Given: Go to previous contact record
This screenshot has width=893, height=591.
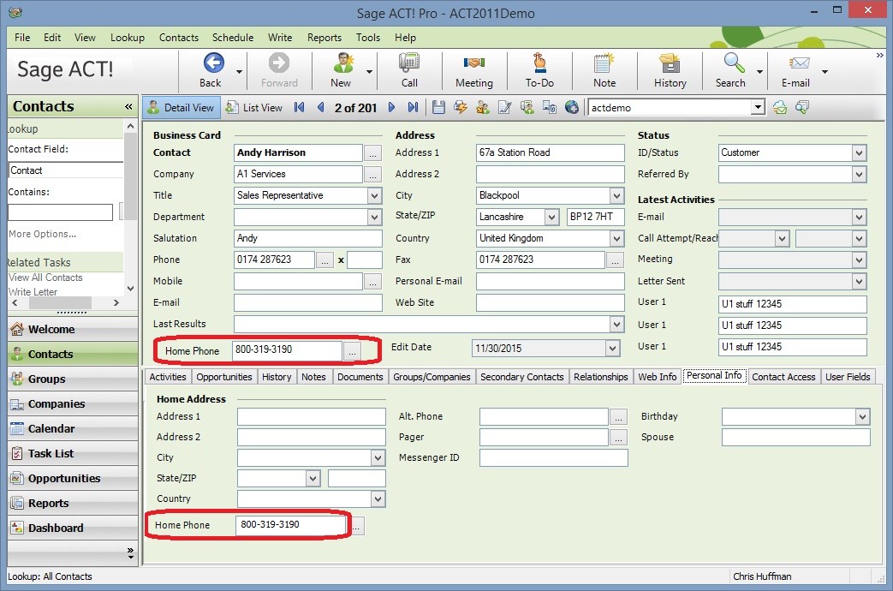Looking at the screenshot, I should coord(320,107).
